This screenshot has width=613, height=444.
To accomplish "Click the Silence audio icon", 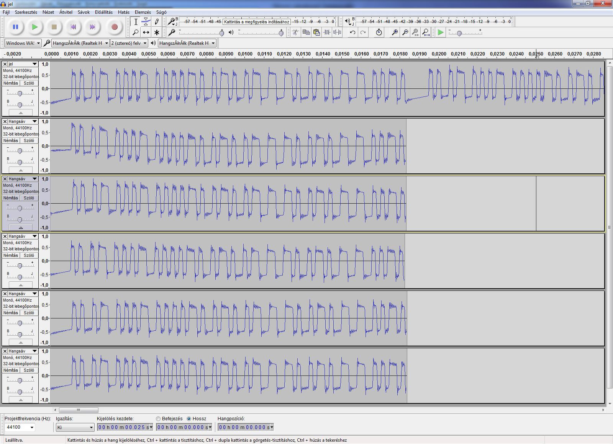I will 337,32.
